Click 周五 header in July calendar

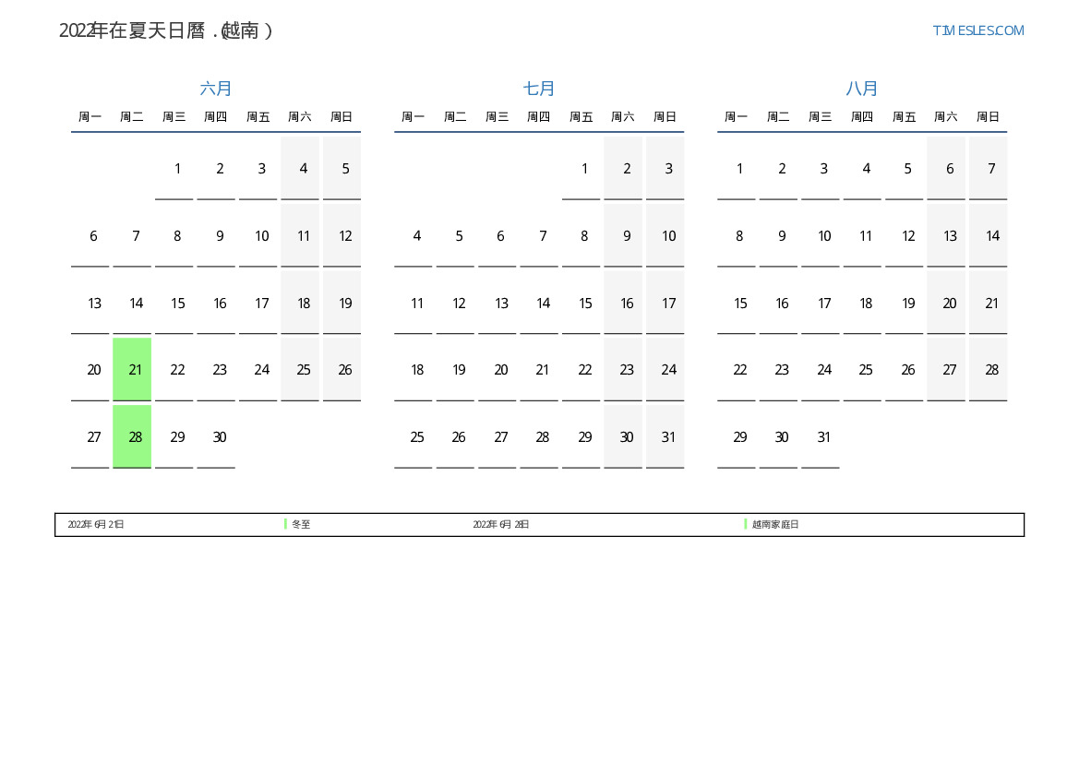click(581, 117)
